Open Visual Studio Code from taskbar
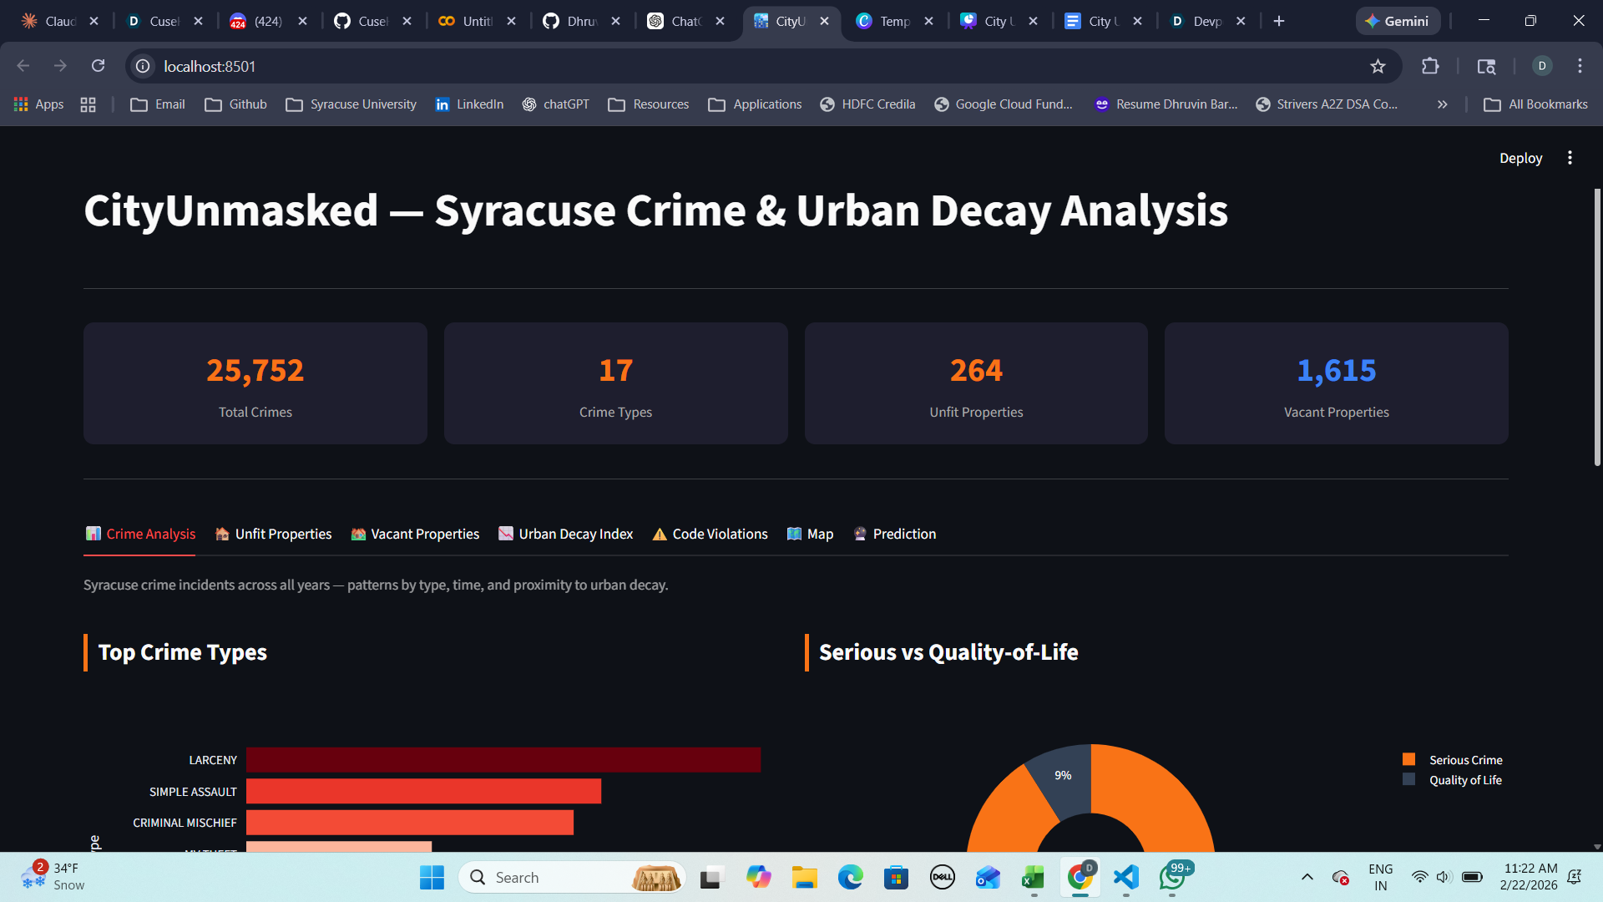The image size is (1603, 902). point(1125,877)
